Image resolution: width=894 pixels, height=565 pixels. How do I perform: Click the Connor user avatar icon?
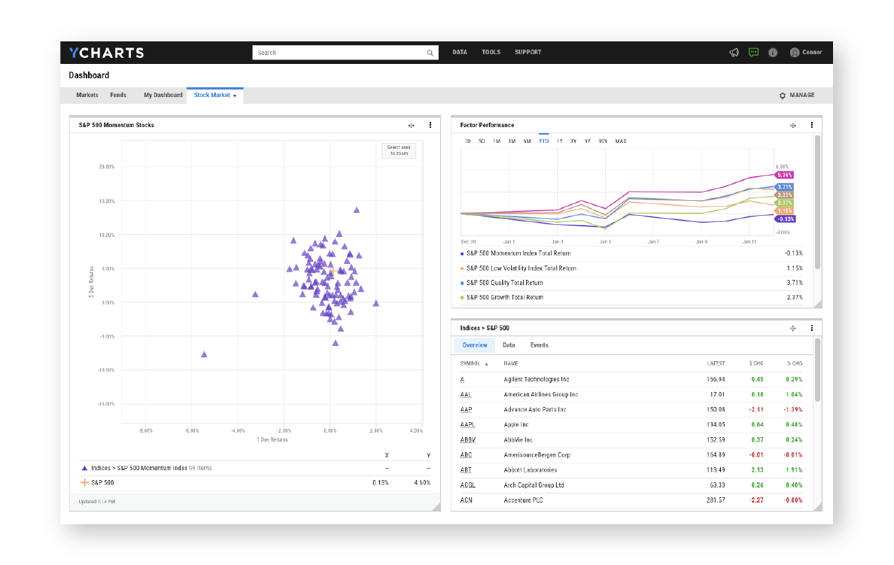click(x=794, y=53)
